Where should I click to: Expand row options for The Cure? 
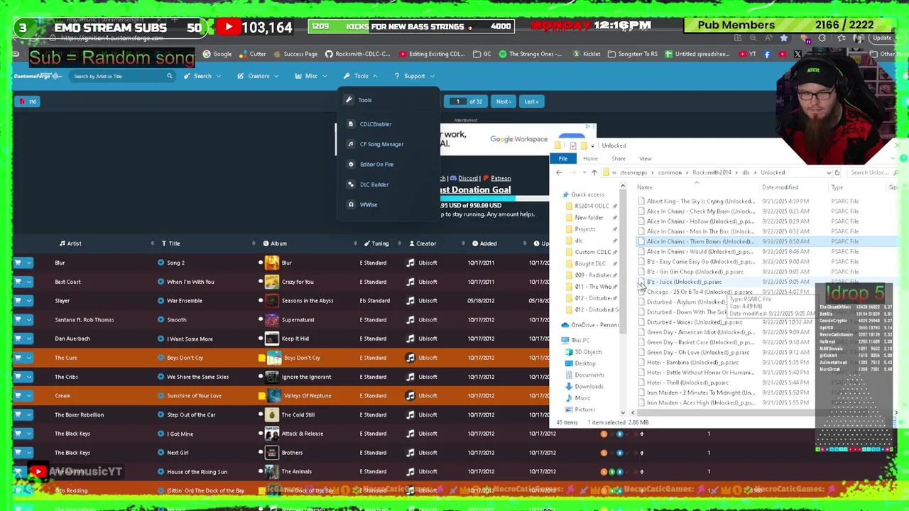coord(29,358)
